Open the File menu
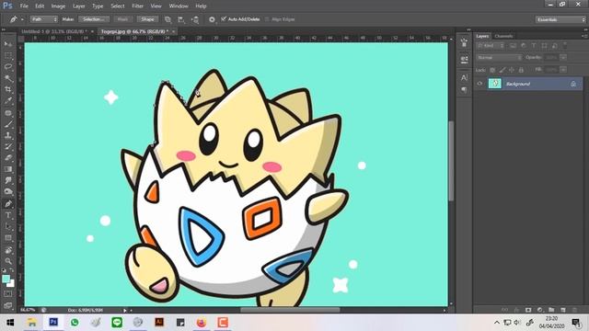 [24, 6]
